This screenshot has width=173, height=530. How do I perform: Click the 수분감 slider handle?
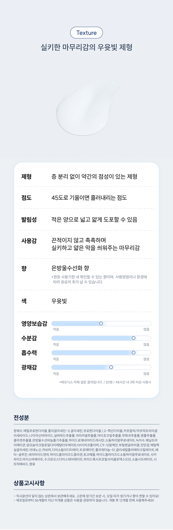click(133, 338)
